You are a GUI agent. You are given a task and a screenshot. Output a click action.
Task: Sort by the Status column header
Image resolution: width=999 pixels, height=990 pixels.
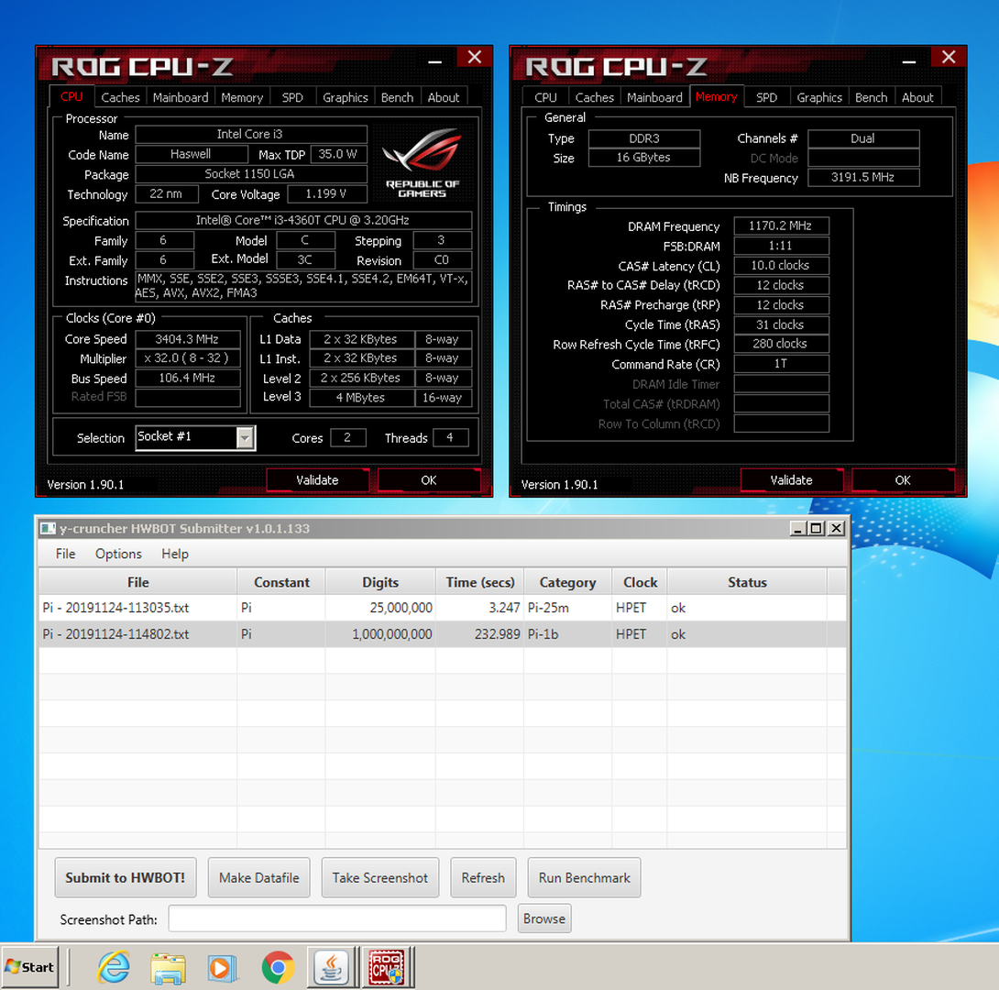(x=747, y=582)
